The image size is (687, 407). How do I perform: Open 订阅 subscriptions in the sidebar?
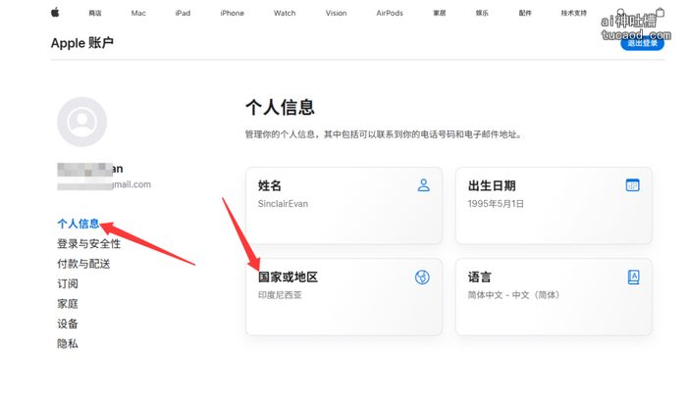[x=68, y=284]
